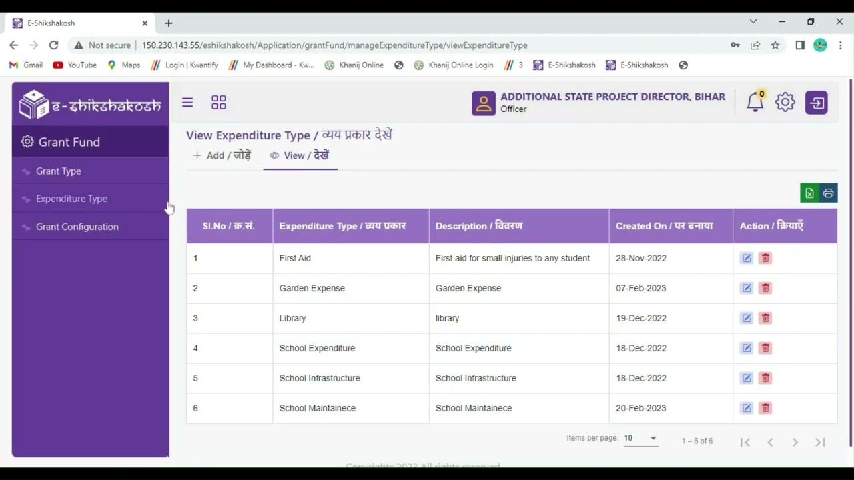854x480 pixels.
Task: Click the date 07-Feb-2023
Action: coord(640,288)
